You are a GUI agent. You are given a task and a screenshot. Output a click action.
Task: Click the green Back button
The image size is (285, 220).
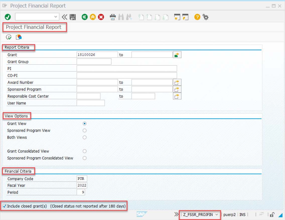click(x=85, y=17)
